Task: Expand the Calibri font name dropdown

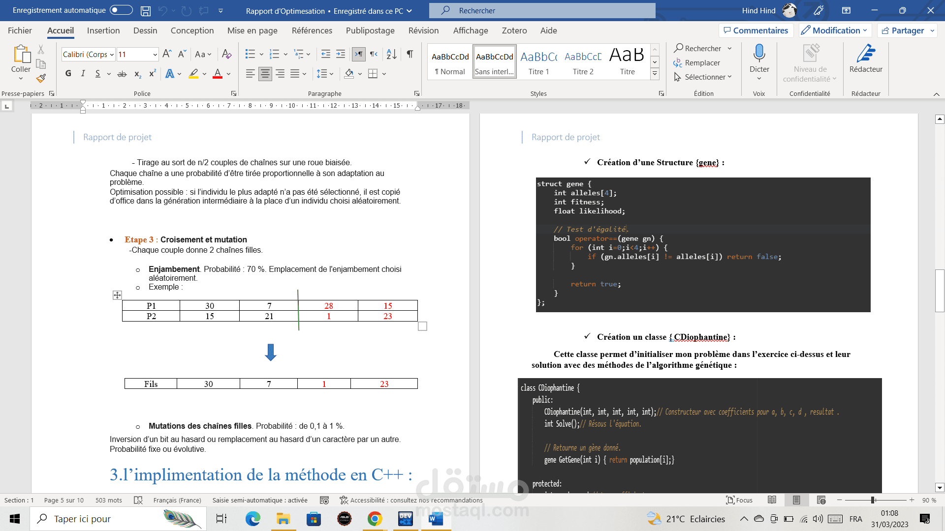Action: click(112, 55)
